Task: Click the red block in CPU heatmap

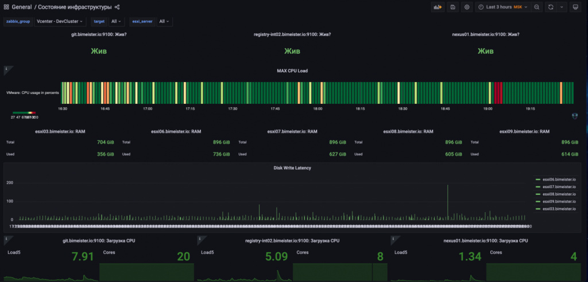Action: (x=498, y=93)
